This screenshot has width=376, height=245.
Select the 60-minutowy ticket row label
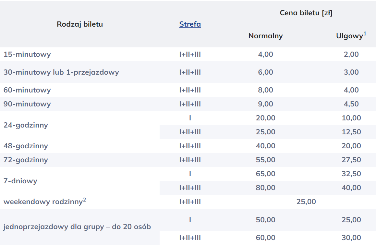27,90
